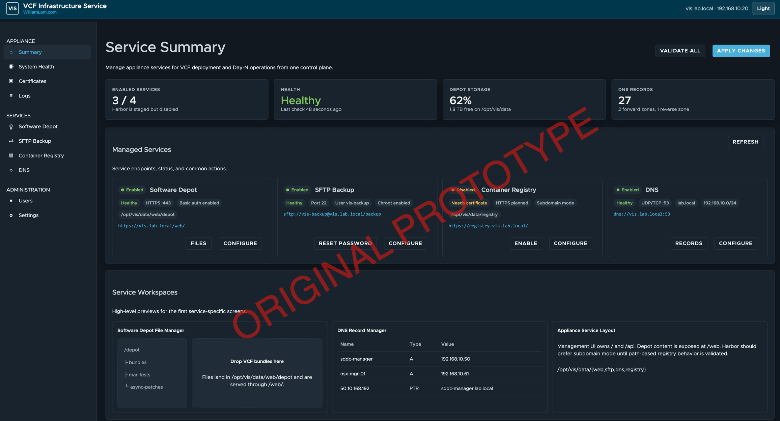The height and width of the screenshot is (421, 780).
Task: Click the 192.168.10.0/24 tag on DNS
Action: 720,203
